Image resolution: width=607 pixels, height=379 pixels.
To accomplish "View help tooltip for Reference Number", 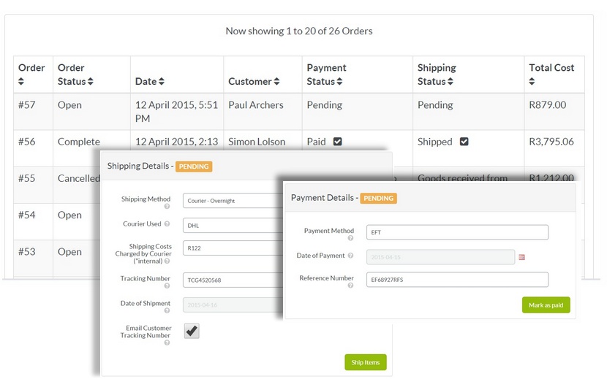I will point(350,286).
